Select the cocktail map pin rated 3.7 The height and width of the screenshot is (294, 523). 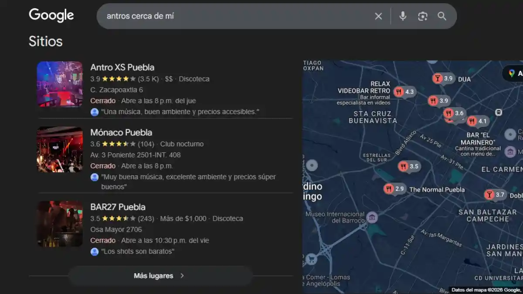pyautogui.click(x=495, y=195)
